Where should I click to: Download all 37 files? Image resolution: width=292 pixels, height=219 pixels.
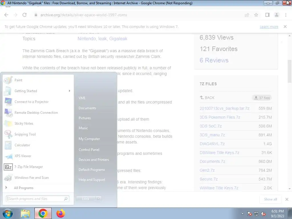click(x=262, y=98)
